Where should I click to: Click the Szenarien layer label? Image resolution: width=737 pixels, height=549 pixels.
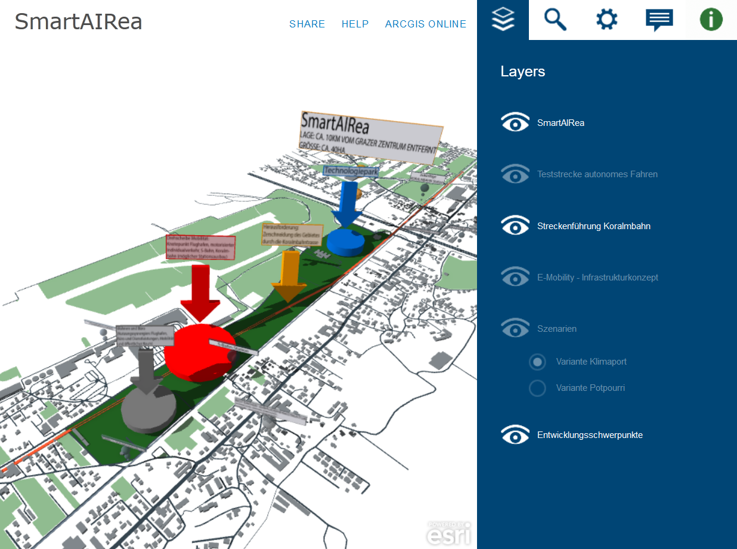pyautogui.click(x=557, y=329)
